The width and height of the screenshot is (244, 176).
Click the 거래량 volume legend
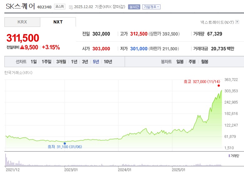(x=234, y=156)
